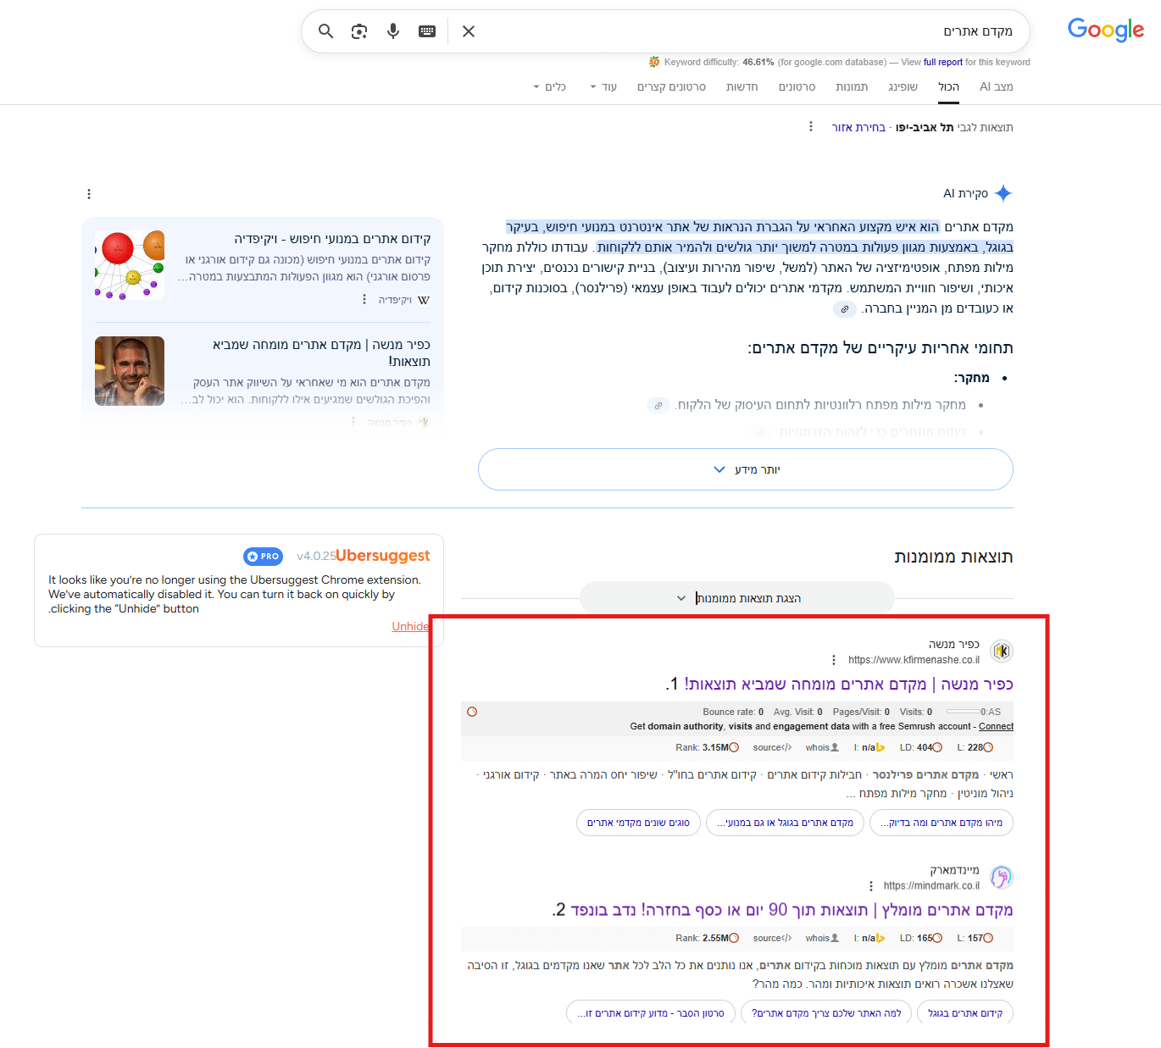Image resolution: width=1161 pixels, height=1048 pixels.
Task: Open Google Lens image search
Action: (x=359, y=31)
